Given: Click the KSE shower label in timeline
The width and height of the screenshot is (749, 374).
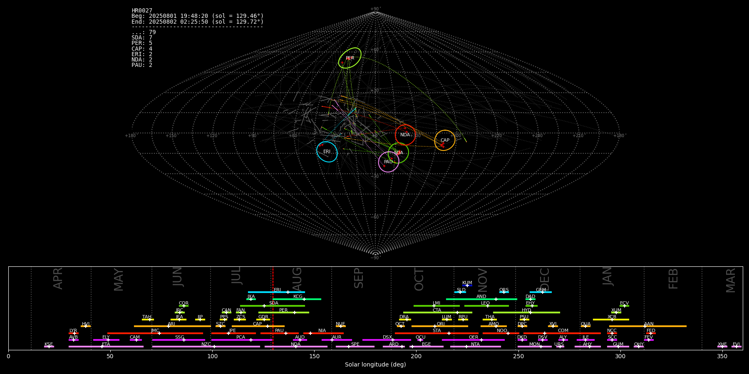Looking at the screenshot, I should 49,344.
